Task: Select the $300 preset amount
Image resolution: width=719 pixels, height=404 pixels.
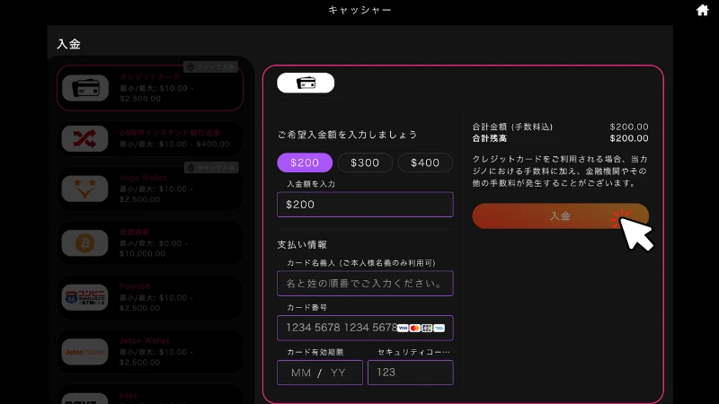Action: tap(365, 162)
